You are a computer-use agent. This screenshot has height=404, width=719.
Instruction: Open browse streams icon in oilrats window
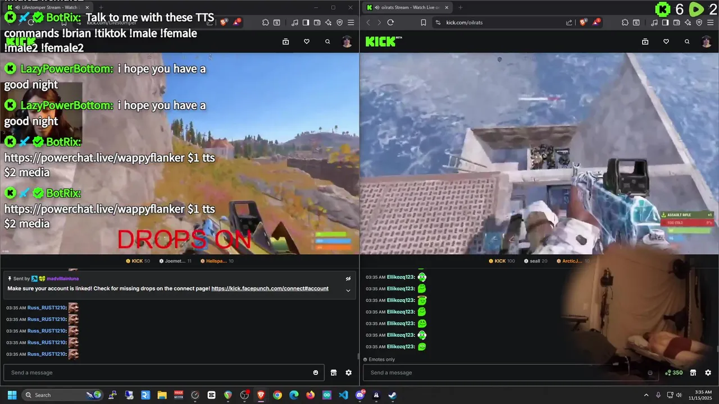pyautogui.click(x=645, y=42)
